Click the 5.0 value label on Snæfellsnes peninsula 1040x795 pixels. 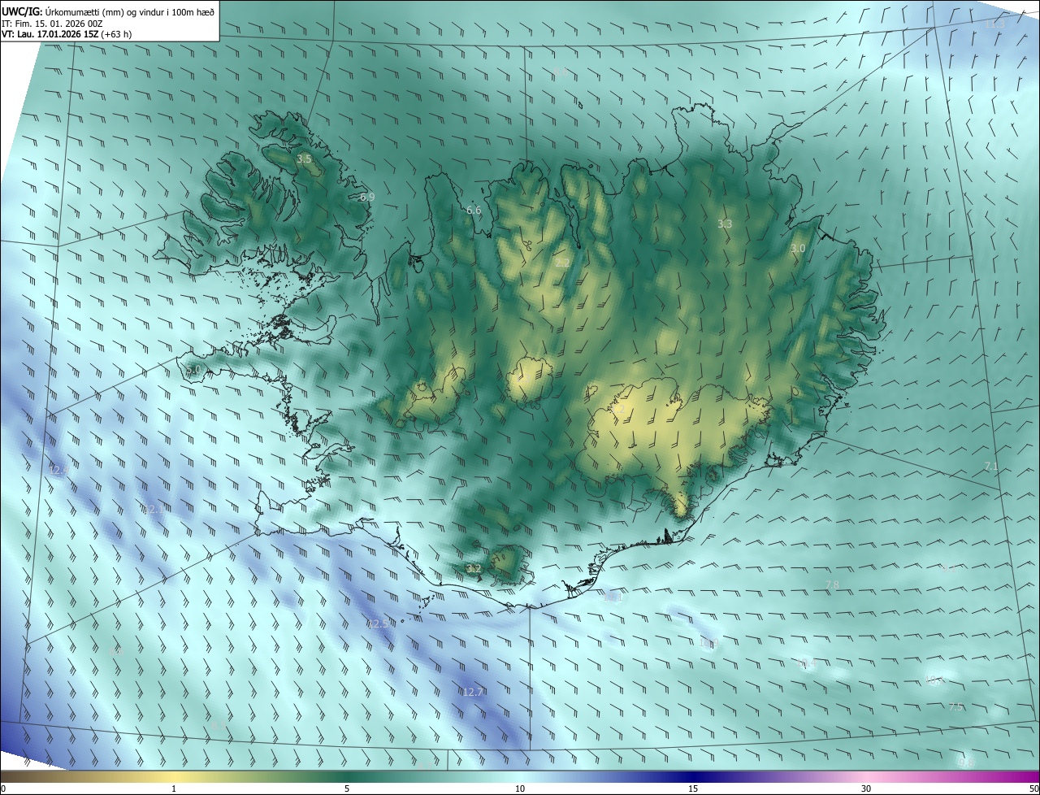click(193, 370)
